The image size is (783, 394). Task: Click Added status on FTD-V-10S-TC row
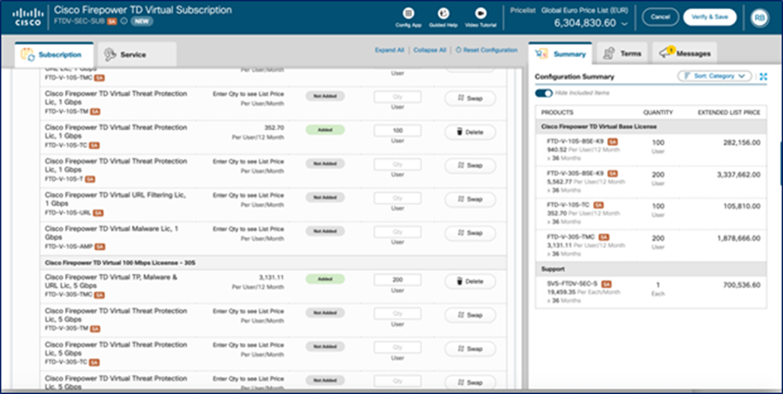(325, 130)
